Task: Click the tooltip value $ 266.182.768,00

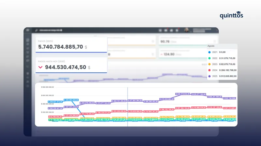Action: coord(228,70)
